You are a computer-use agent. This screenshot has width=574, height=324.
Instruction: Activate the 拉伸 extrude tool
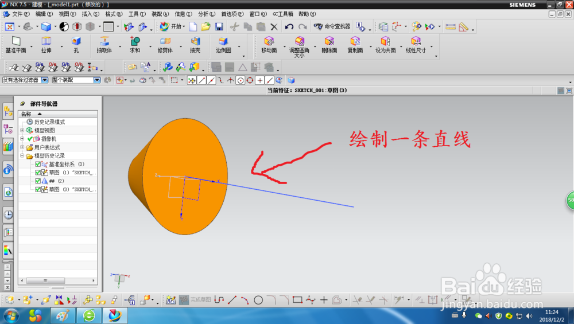46,45
